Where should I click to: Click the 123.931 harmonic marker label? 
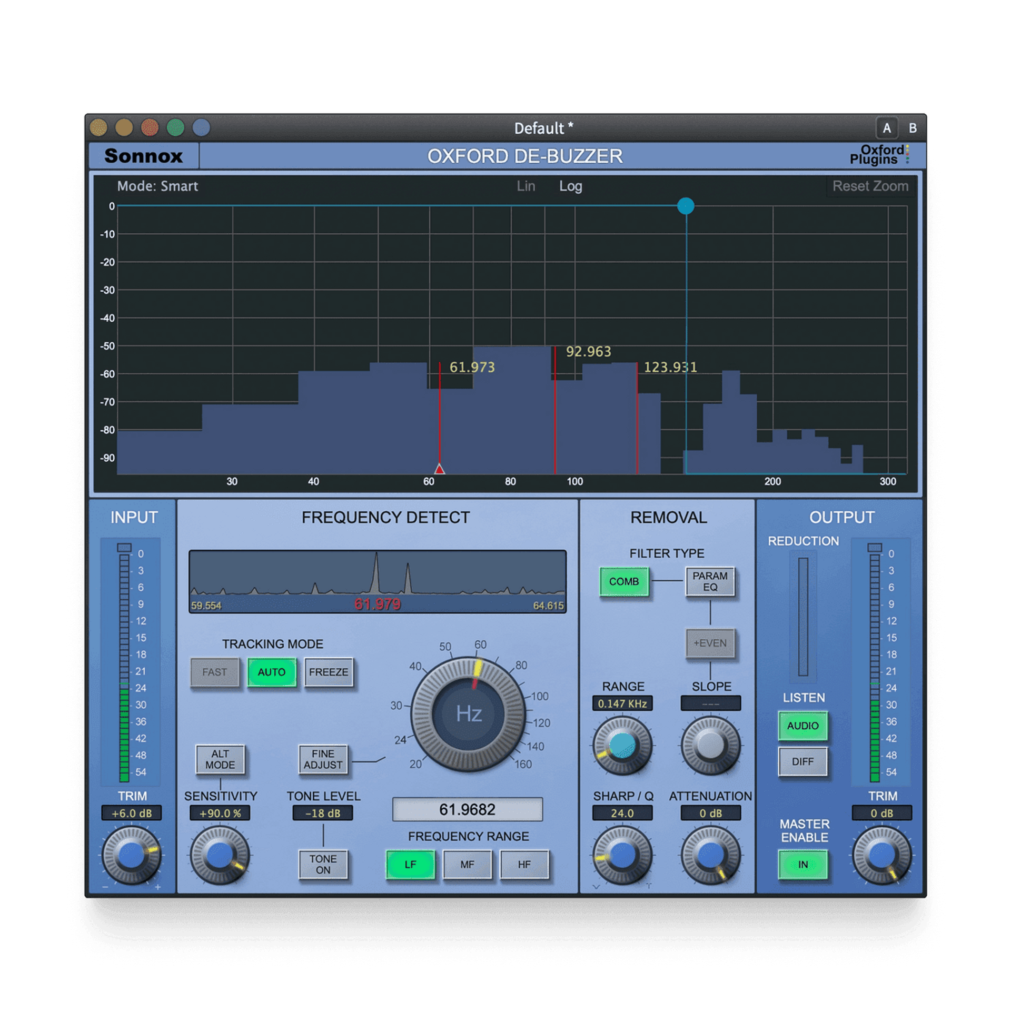[670, 367]
